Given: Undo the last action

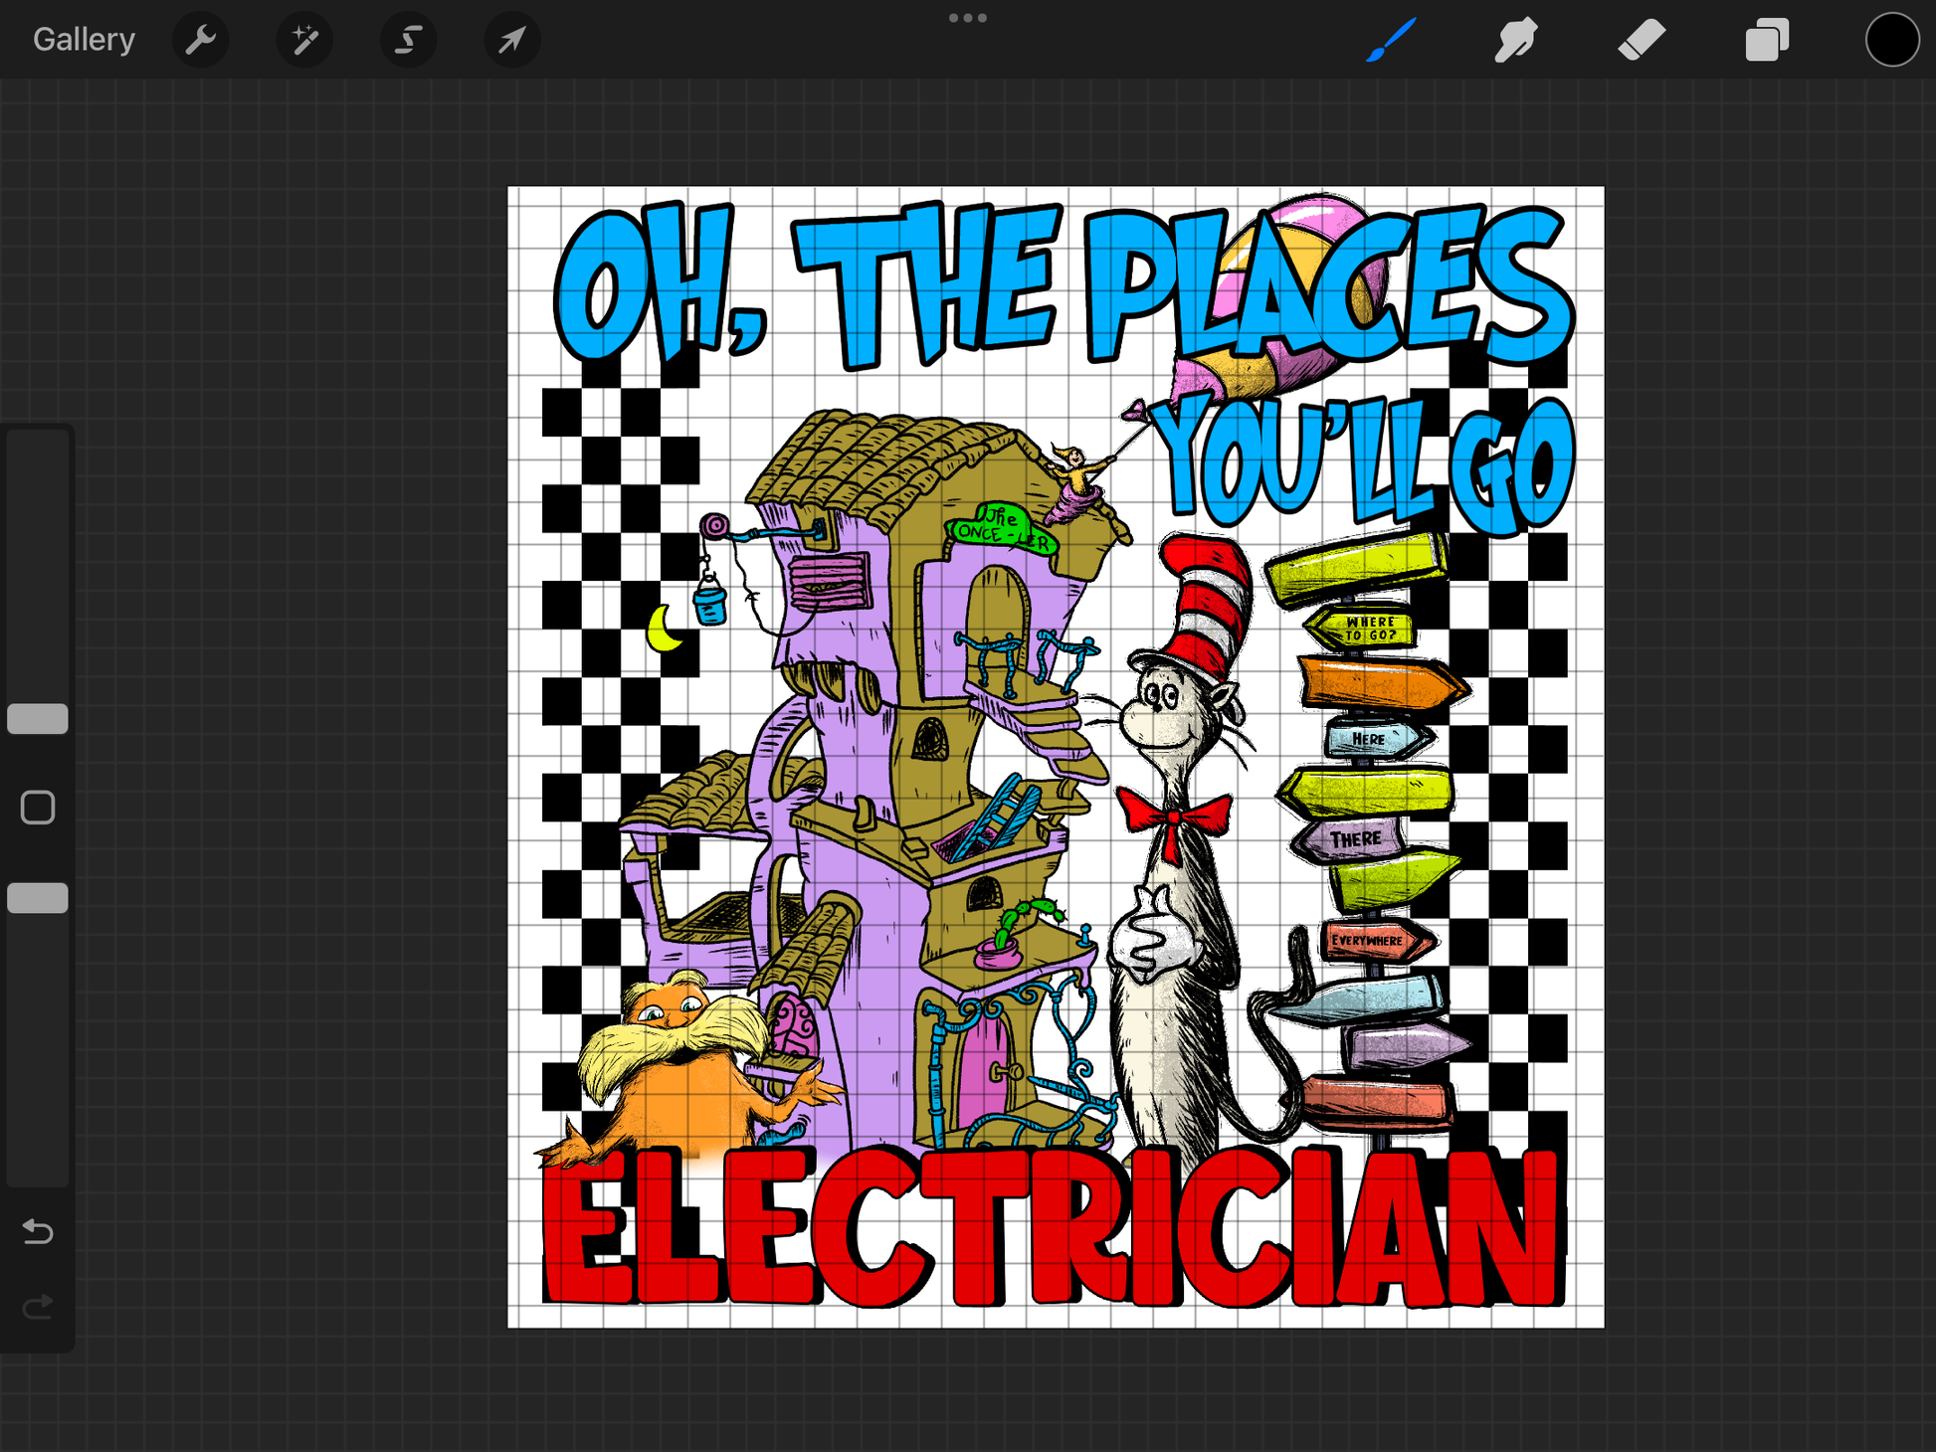Looking at the screenshot, I should click(38, 1232).
